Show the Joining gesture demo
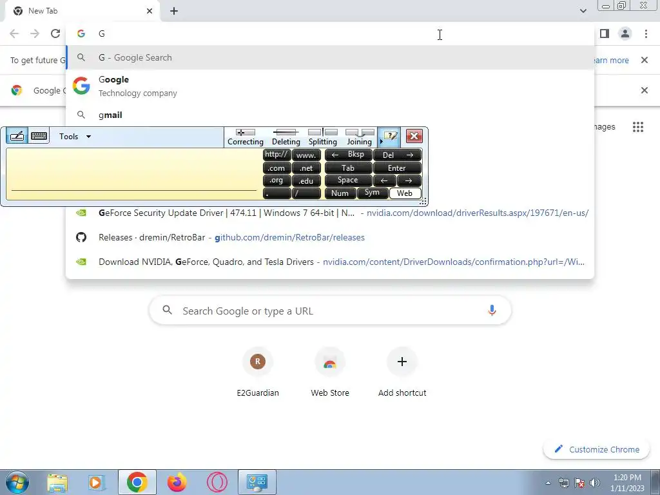Image resolution: width=660 pixels, height=495 pixels. (x=360, y=137)
